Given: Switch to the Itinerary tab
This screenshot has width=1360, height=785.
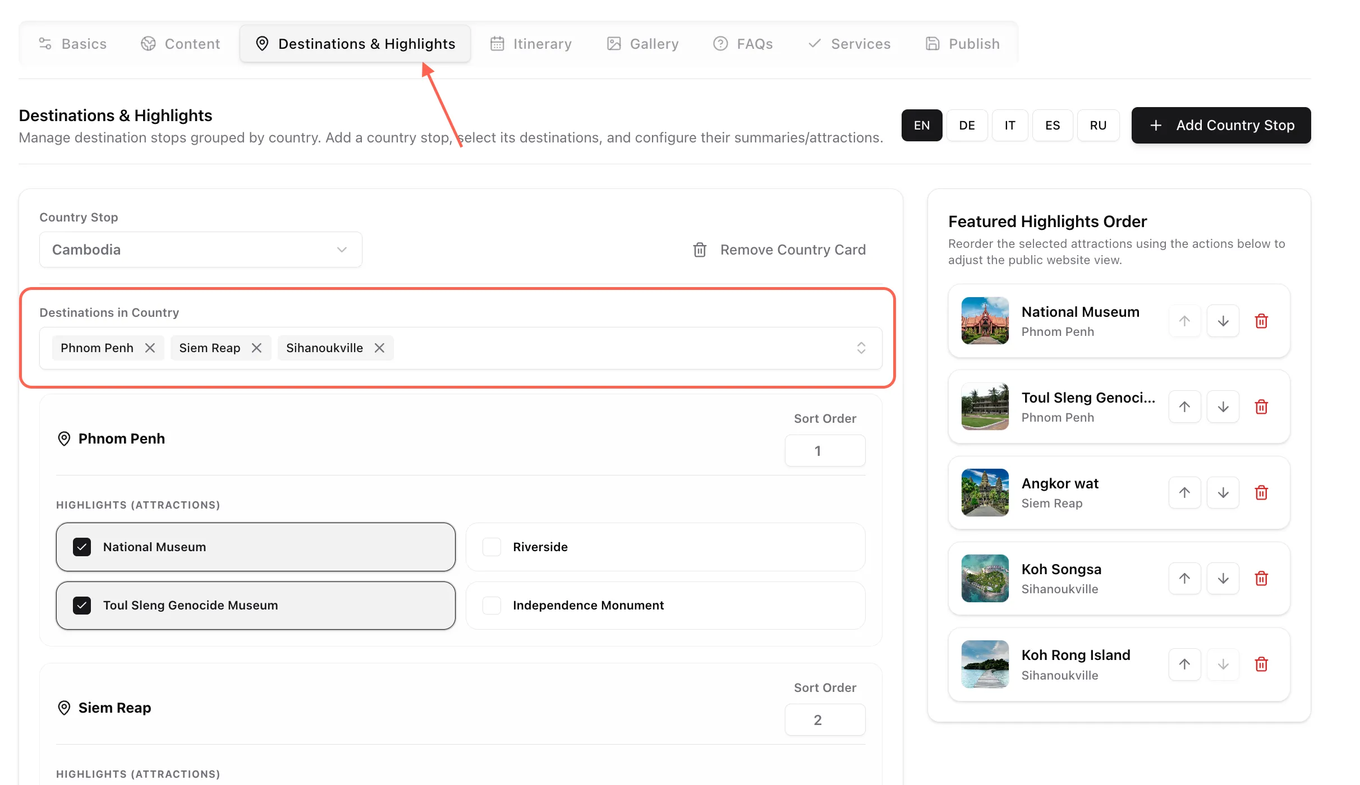Looking at the screenshot, I should pyautogui.click(x=531, y=44).
